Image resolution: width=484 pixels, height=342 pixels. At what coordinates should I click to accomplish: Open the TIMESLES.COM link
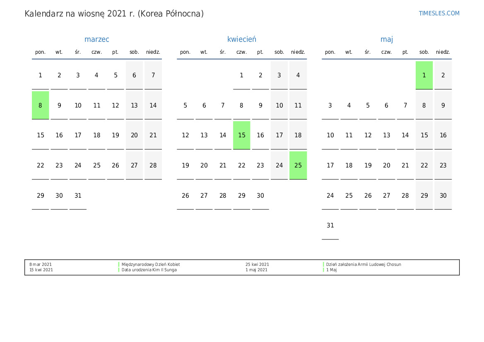pyautogui.click(x=439, y=13)
